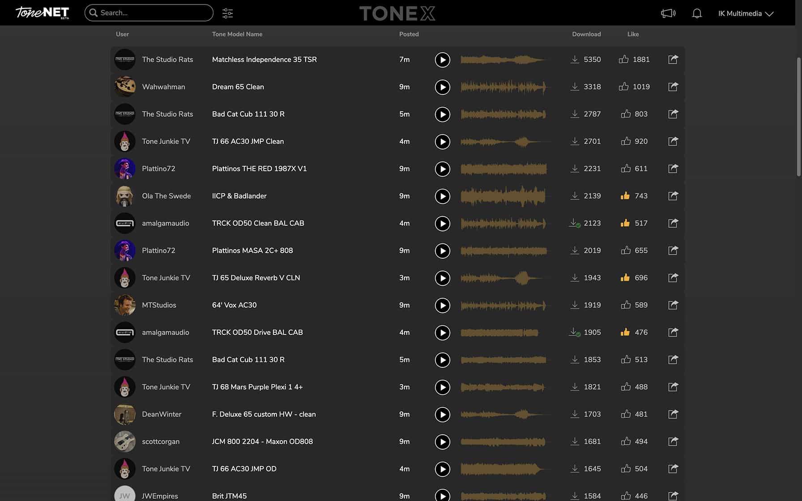Like Matchless Independence 35 TSR tone
Viewport: 802px width, 501px height.
tap(623, 59)
